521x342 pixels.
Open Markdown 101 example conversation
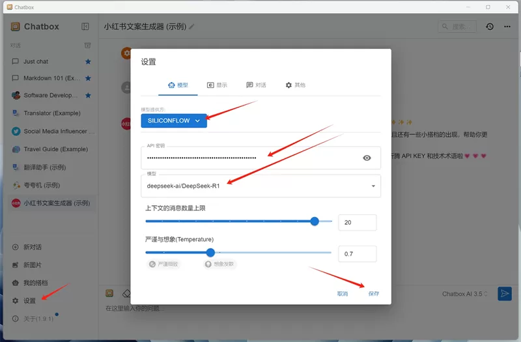(x=51, y=78)
